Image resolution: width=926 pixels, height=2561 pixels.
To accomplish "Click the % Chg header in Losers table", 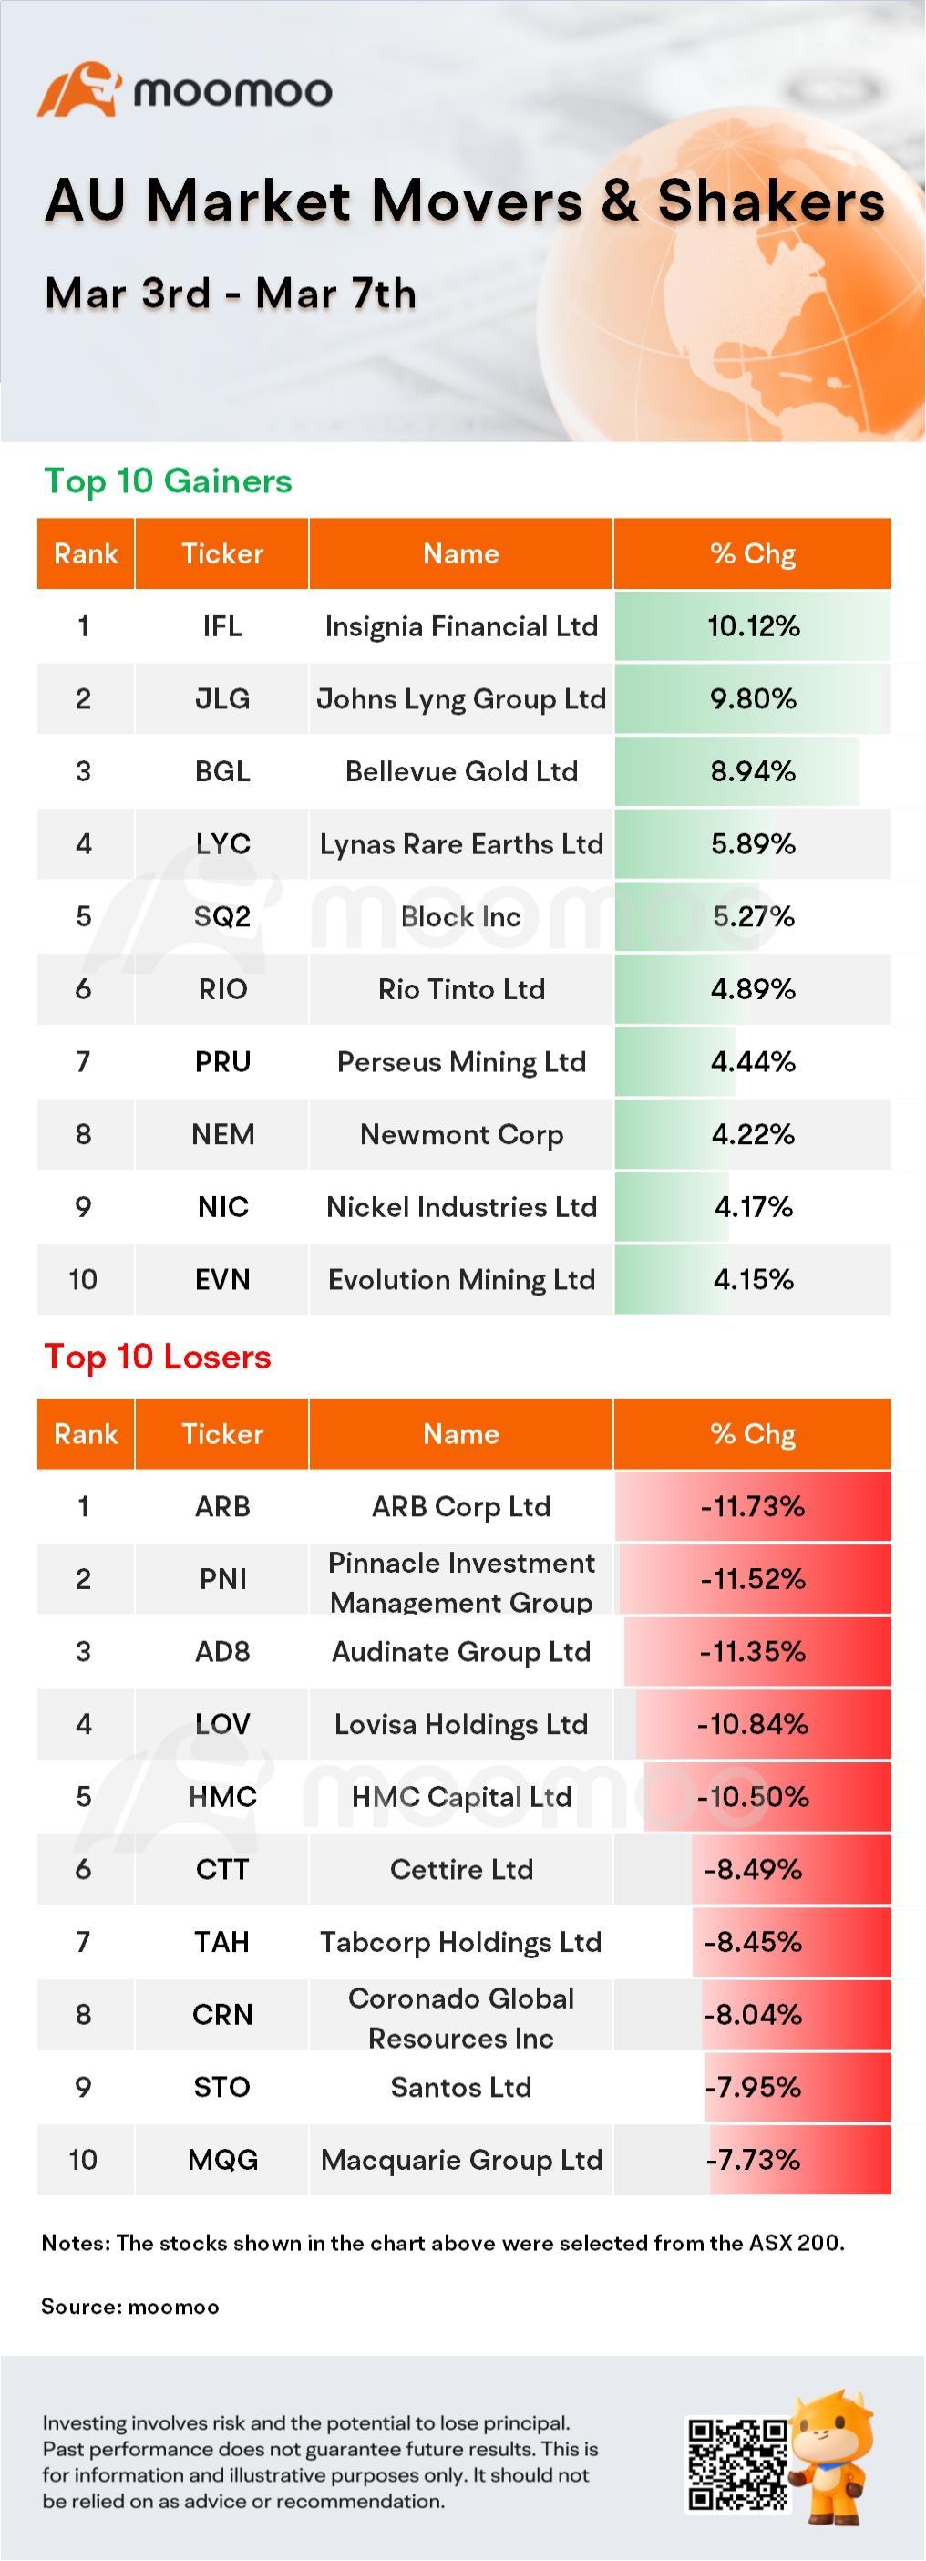I will 752,1433.
